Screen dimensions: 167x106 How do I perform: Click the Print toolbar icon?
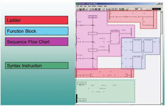[83, 9]
